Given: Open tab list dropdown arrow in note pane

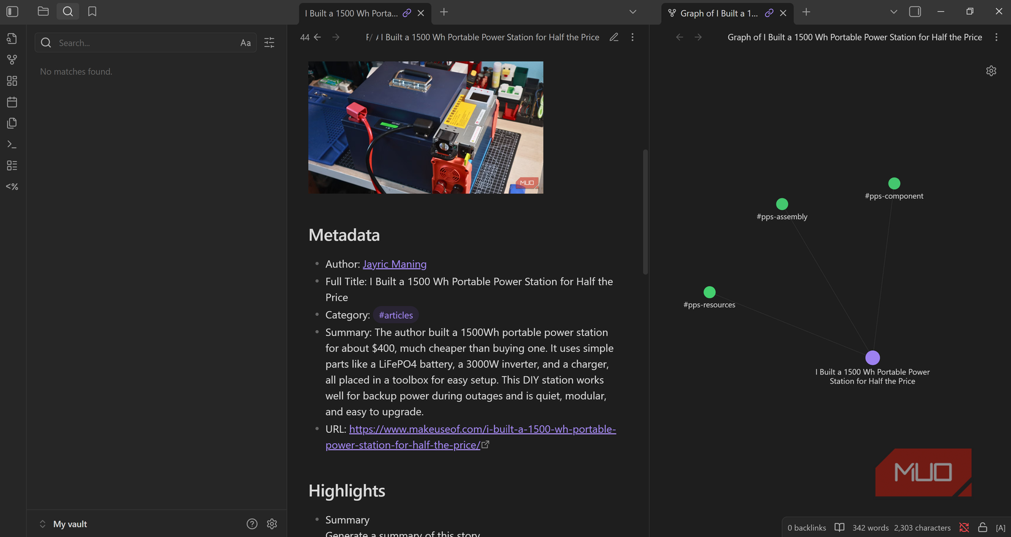Looking at the screenshot, I should (x=632, y=12).
